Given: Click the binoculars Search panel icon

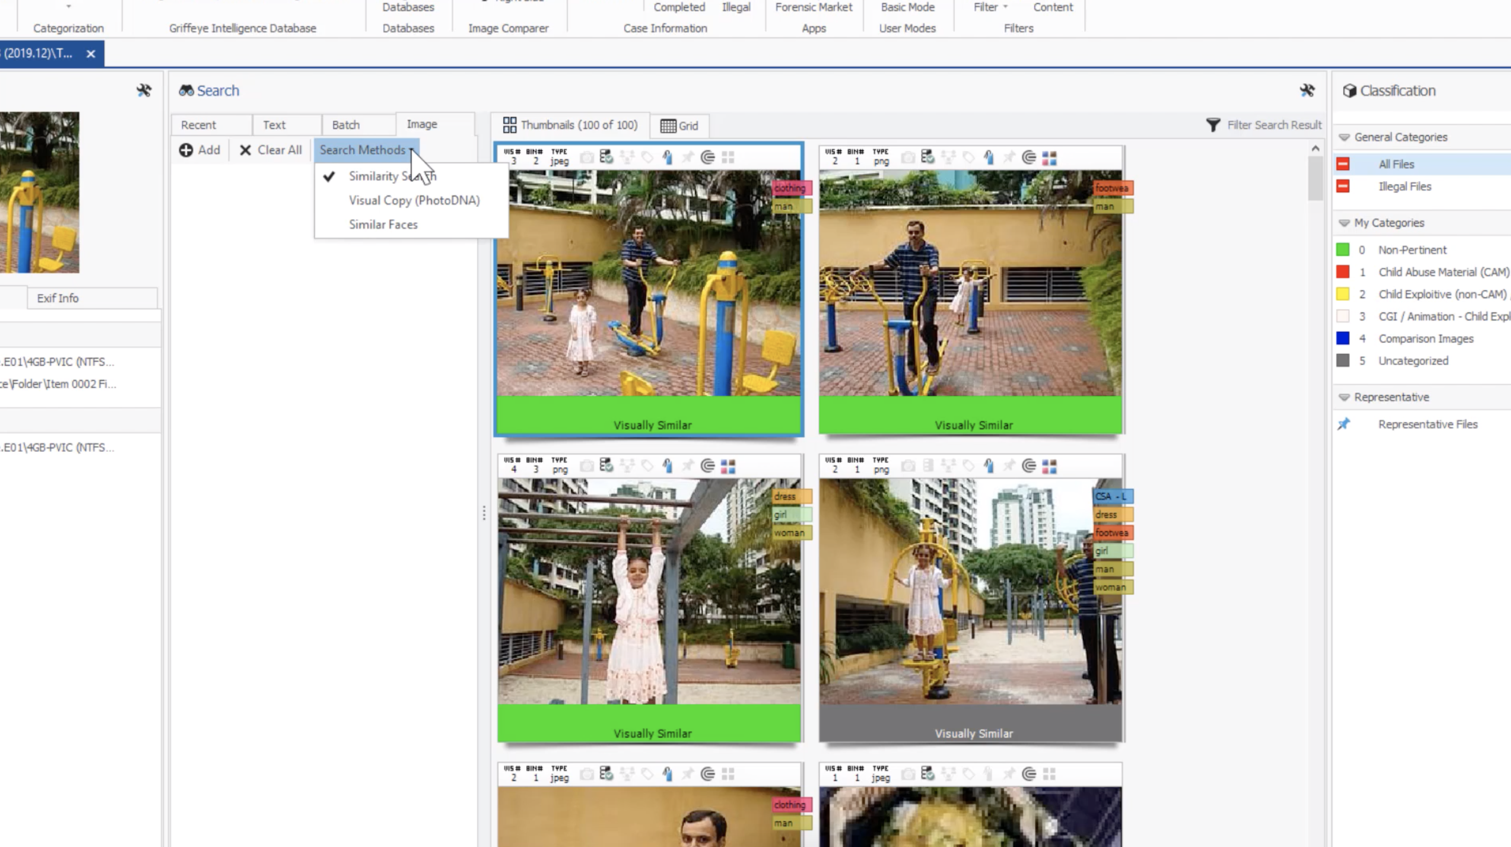Looking at the screenshot, I should 186,91.
